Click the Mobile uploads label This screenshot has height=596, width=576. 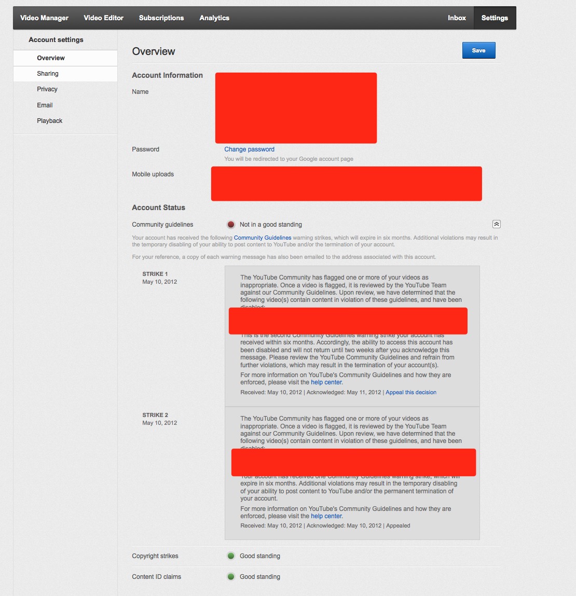[x=153, y=174]
